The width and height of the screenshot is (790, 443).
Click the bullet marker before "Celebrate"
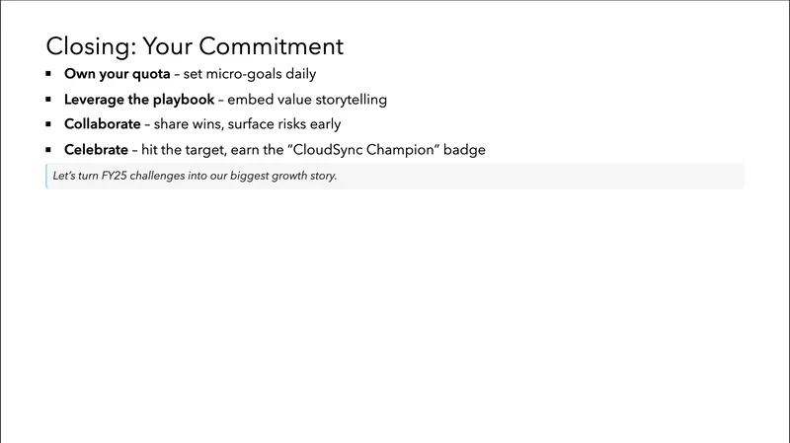tap(48, 150)
